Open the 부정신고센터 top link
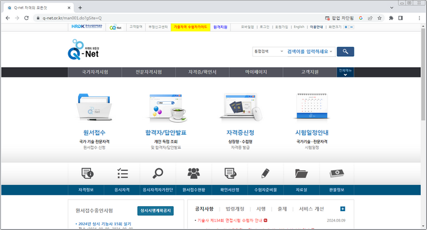The width and height of the screenshot is (427, 230). 158,27
